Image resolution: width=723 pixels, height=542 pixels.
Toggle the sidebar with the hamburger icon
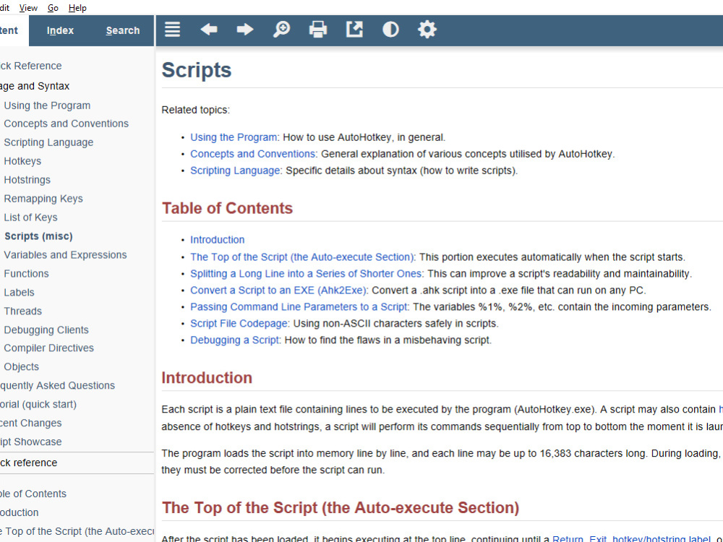(173, 30)
